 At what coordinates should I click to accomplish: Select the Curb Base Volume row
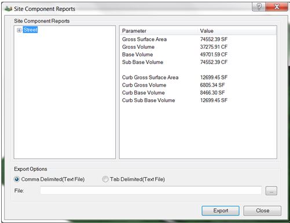tap(198, 93)
